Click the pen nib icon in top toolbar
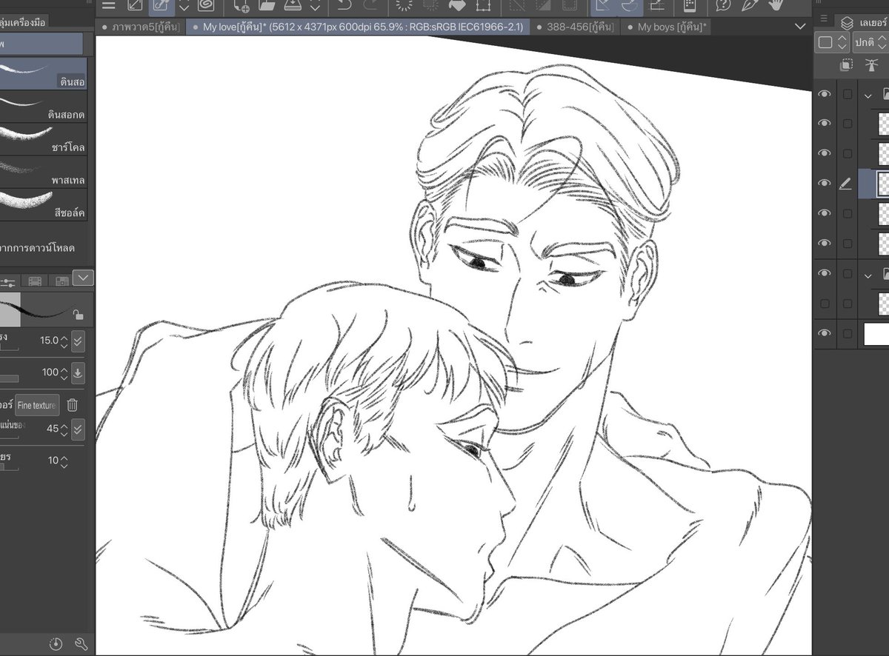The width and height of the screenshot is (889, 656). click(749, 4)
